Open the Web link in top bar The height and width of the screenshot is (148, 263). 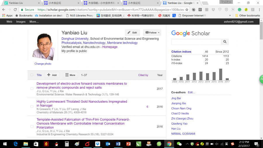(9, 22)
